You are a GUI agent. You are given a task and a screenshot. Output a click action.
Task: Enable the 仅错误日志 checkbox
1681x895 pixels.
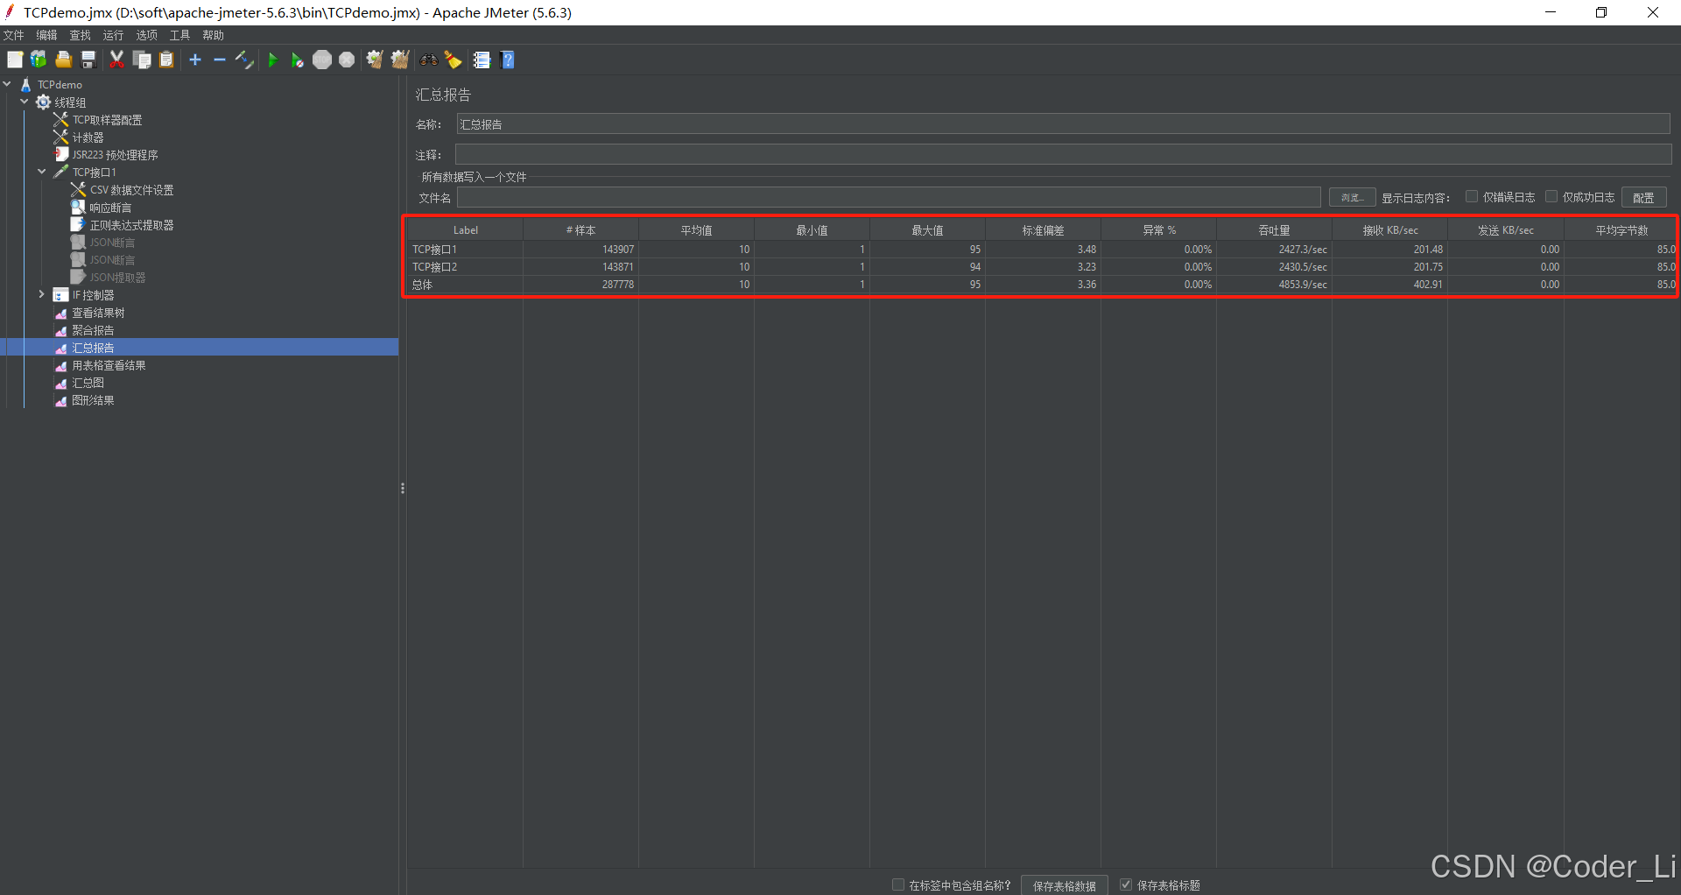pyautogui.click(x=1472, y=197)
